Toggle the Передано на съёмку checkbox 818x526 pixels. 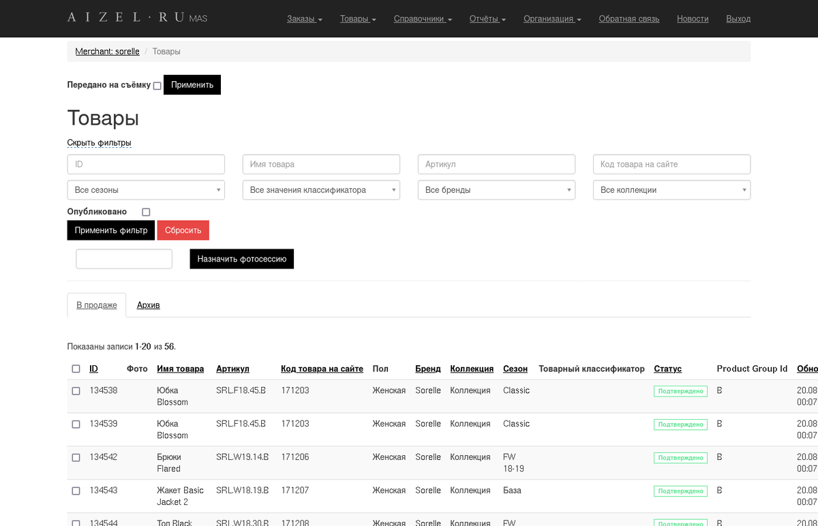click(x=157, y=86)
